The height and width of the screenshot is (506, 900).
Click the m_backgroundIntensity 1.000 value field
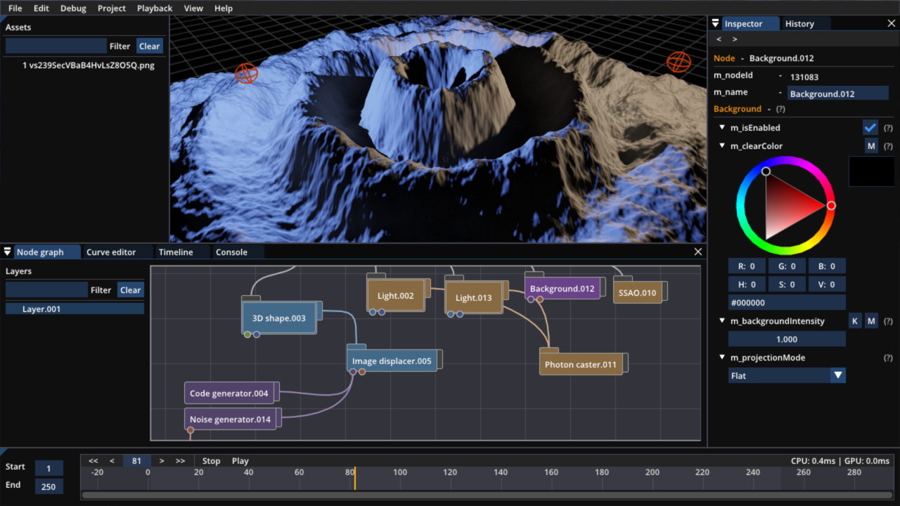pos(787,339)
